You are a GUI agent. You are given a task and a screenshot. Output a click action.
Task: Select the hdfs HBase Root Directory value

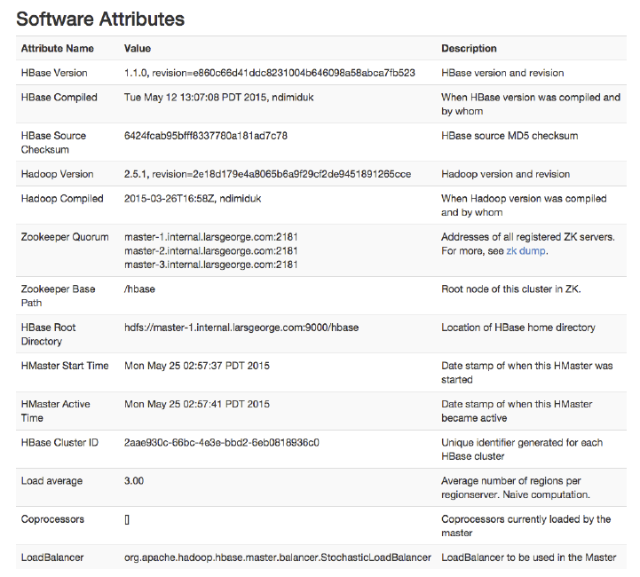[241, 328]
